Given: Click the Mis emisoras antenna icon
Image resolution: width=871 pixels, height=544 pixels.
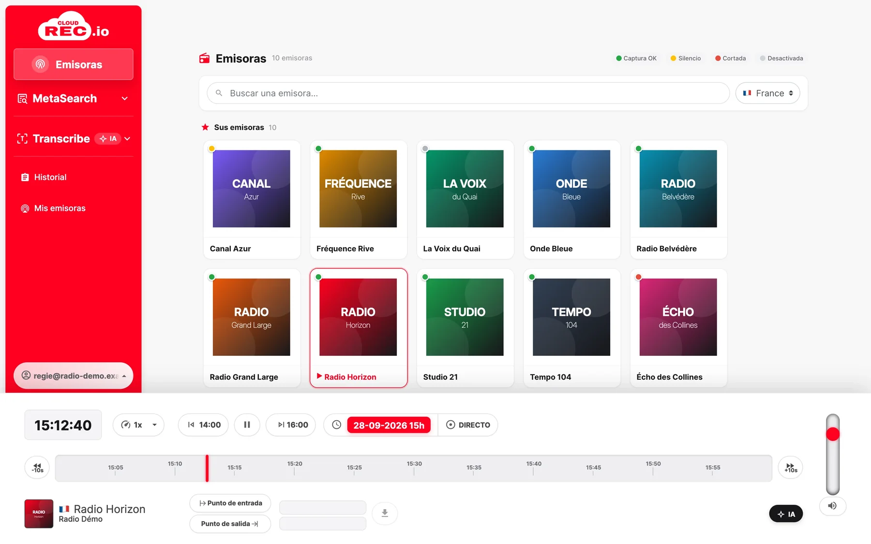Looking at the screenshot, I should (25, 208).
